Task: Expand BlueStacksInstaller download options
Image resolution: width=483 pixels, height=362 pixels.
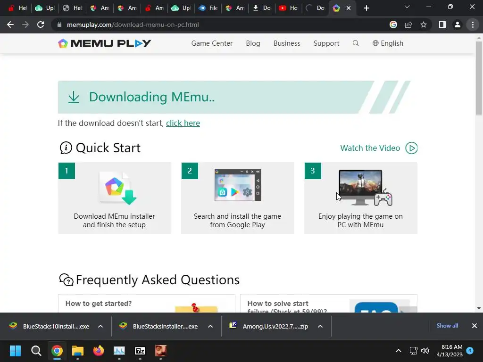Action: click(210, 326)
